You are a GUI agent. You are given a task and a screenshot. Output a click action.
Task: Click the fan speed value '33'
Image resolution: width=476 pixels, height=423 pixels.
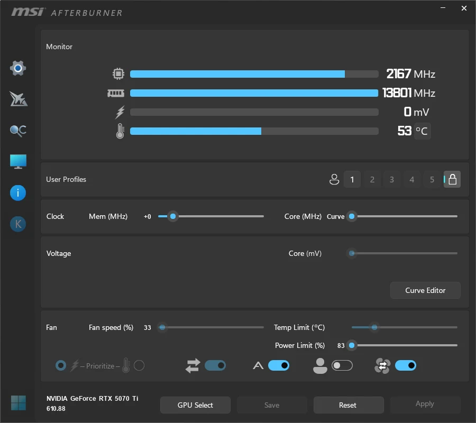point(147,328)
